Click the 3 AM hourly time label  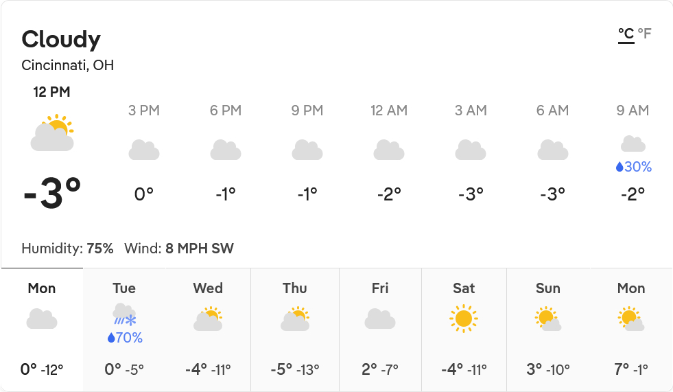471,111
